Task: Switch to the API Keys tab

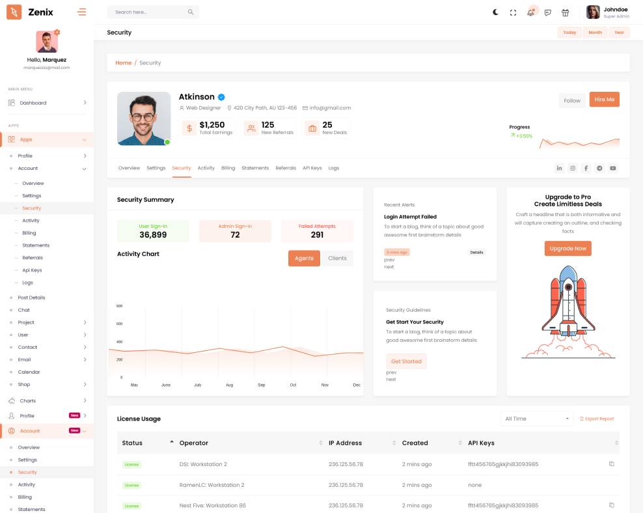Action: (312, 168)
